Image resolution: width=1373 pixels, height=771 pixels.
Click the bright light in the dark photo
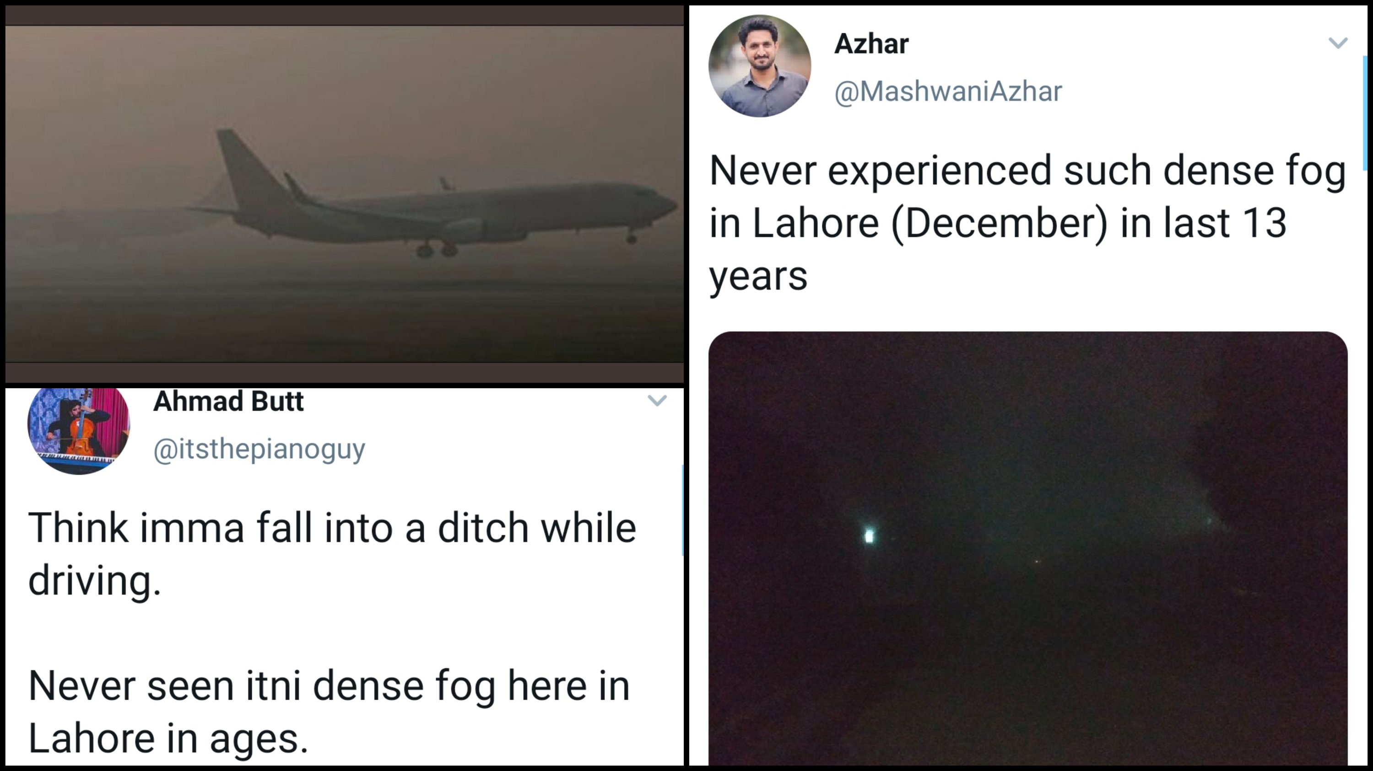(x=869, y=535)
